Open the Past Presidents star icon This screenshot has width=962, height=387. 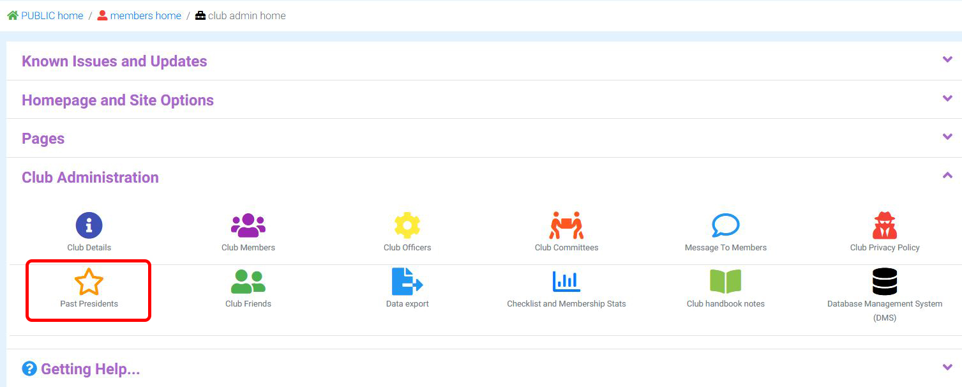click(x=89, y=282)
